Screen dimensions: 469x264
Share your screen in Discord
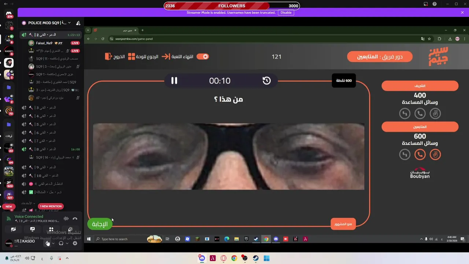point(32,230)
